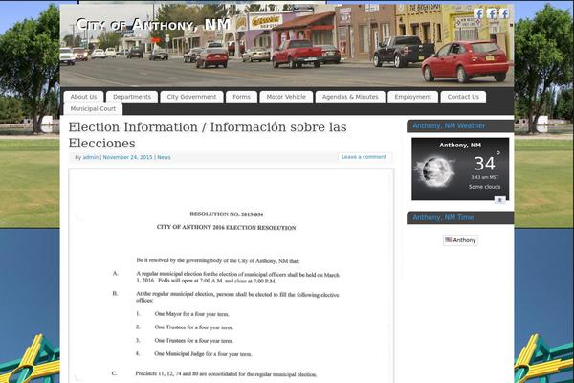Click the Anthony, NM Weather widget heading
Screen dimensions: 574x383
pyautogui.click(x=449, y=125)
